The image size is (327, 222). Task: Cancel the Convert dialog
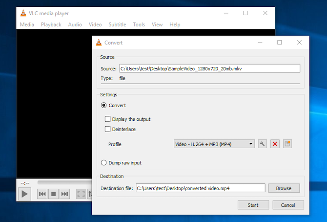pyautogui.click(x=288, y=205)
